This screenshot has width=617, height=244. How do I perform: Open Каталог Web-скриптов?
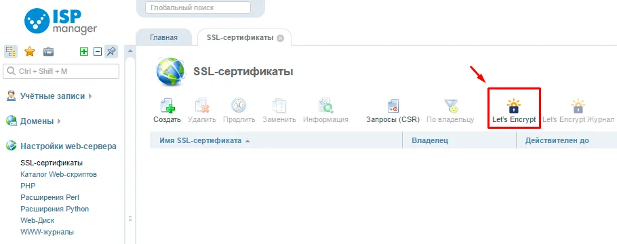pyautogui.click(x=58, y=174)
